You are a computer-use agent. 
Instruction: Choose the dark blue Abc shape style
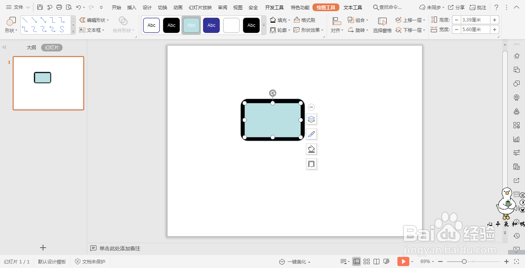pos(211,25)
